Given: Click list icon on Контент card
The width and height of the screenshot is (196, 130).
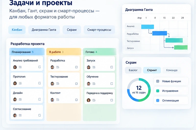Looking at the screenshot, I should click(58, 100).
